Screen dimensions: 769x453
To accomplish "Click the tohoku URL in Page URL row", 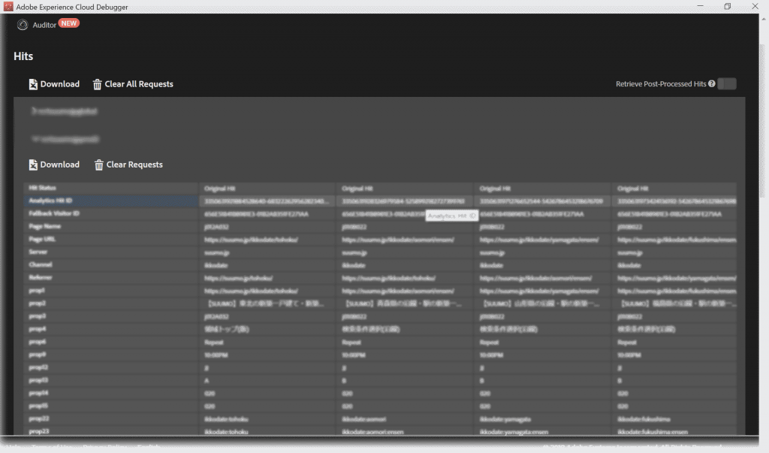I will 251,240.
